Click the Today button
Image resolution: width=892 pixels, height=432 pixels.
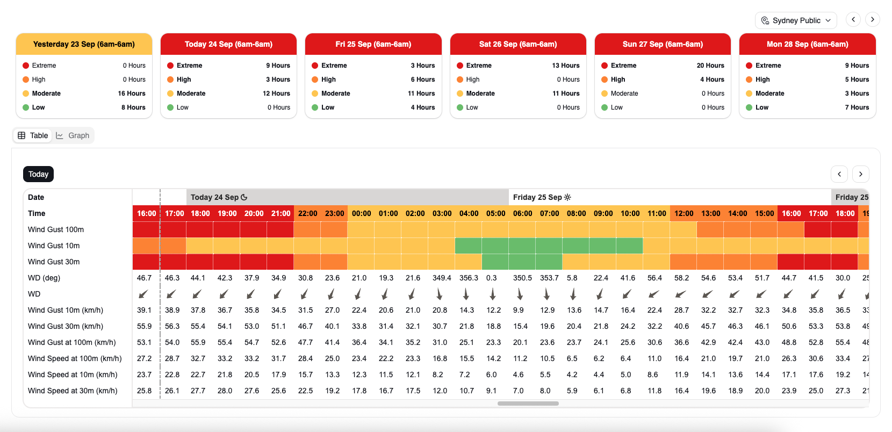(38, 174)
